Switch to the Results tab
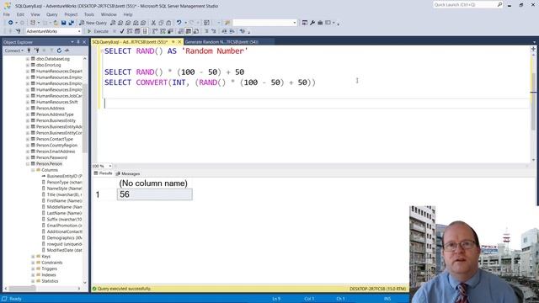Image resolution: width=539 pixels, height=303 pixels. (x=103, y=173)
